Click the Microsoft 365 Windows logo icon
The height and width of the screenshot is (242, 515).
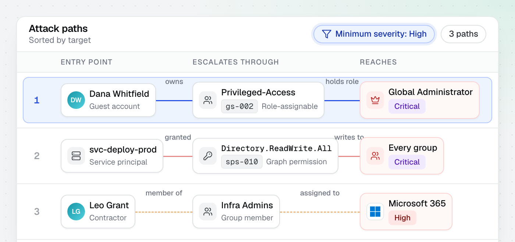(x=375, y=212)
